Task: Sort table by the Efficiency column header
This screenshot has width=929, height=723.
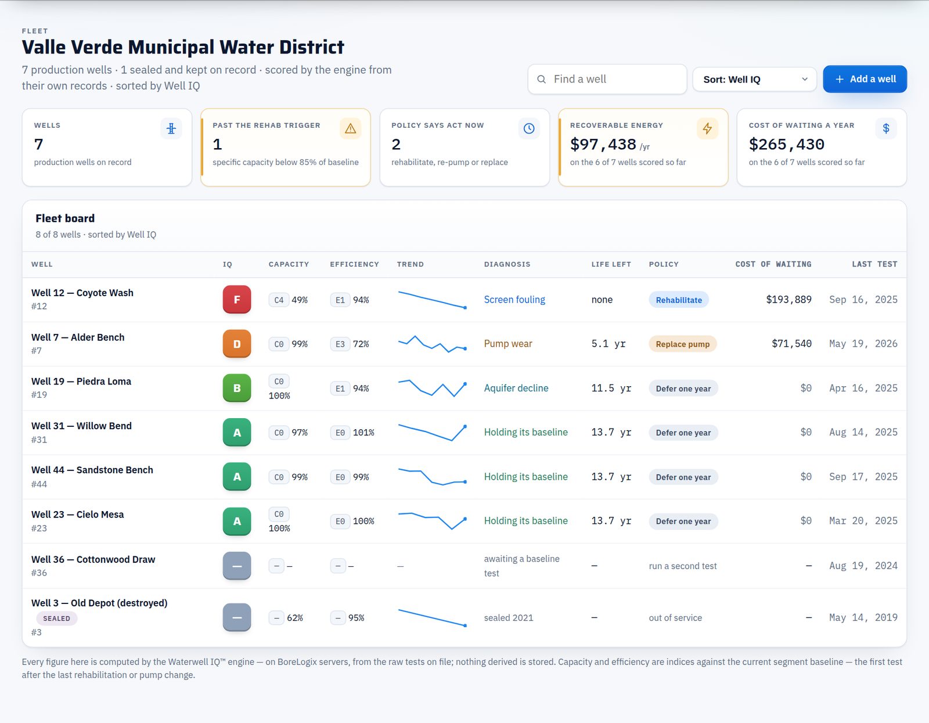Action: tap(354, 264)
